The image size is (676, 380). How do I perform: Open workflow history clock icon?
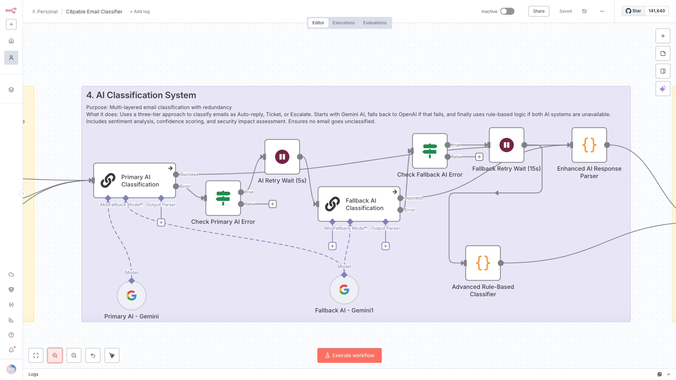(x=584, y=11)
